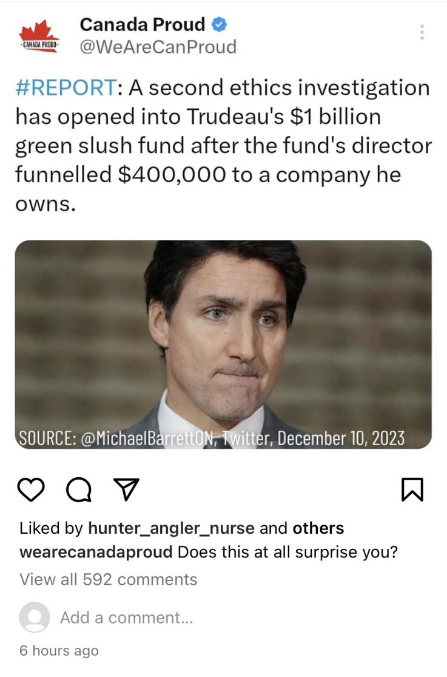Open the three-dot more options menu
Viewport: 447px width, 677px height.
pyautogui.click(x=422, y=33)
